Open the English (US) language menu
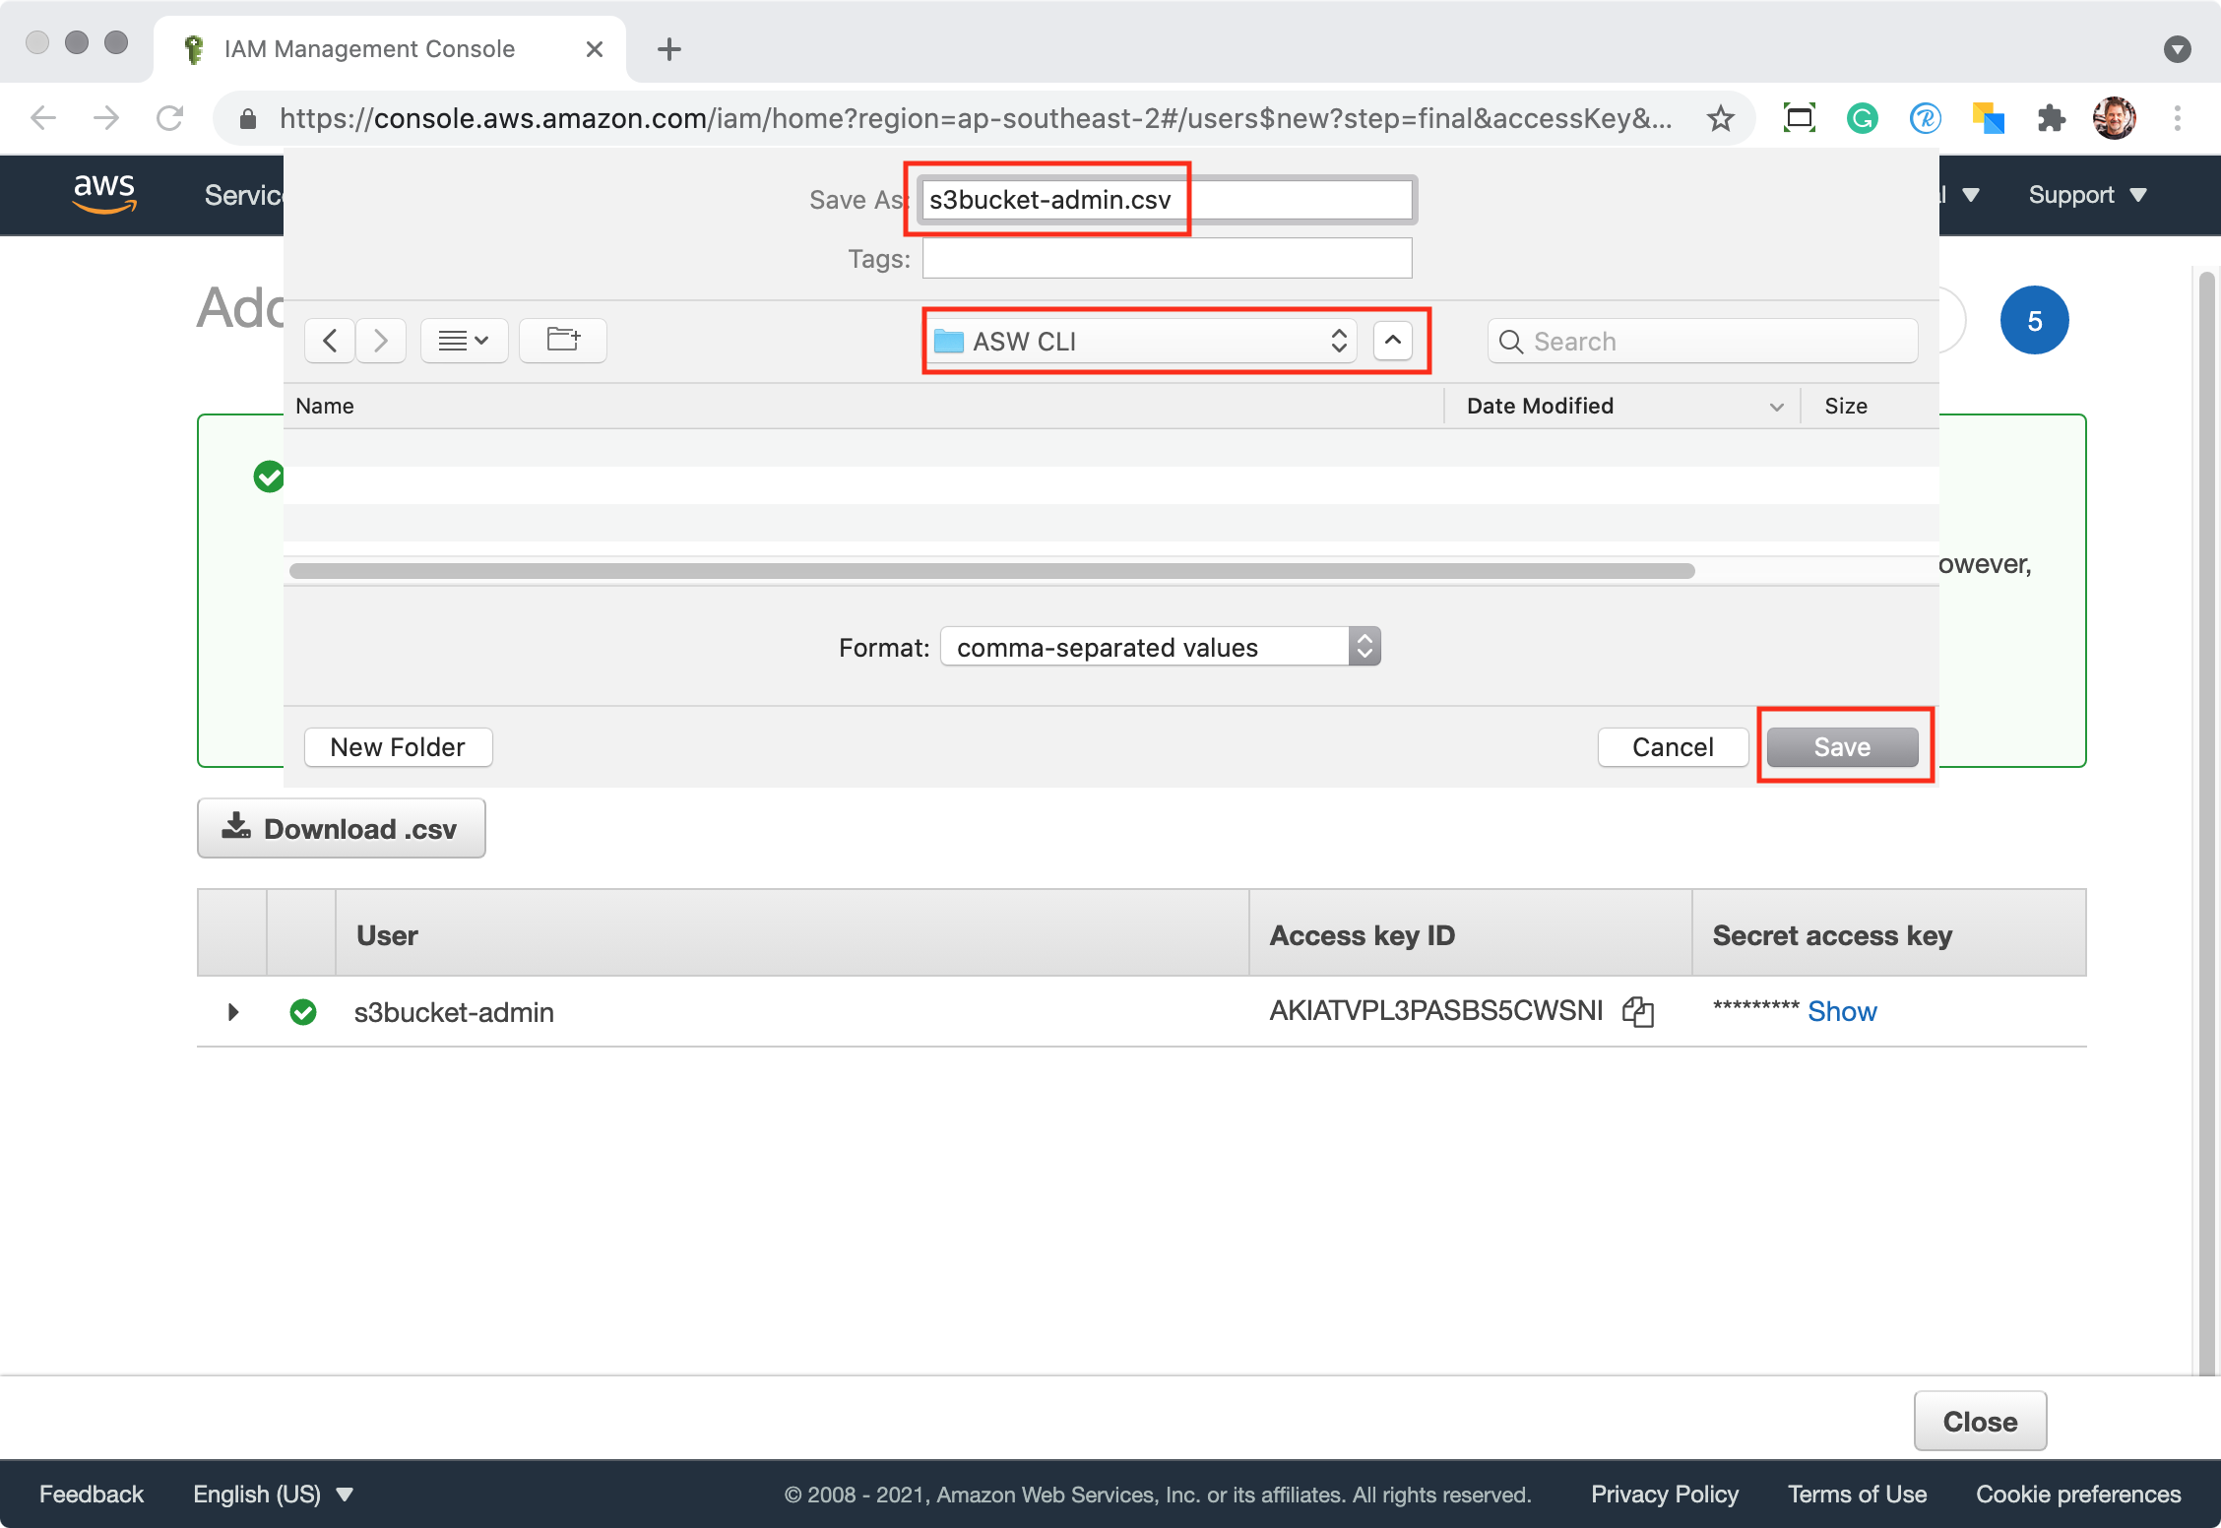 273,1494
